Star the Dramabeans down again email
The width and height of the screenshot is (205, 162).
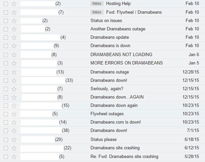(x=14, y=106)
